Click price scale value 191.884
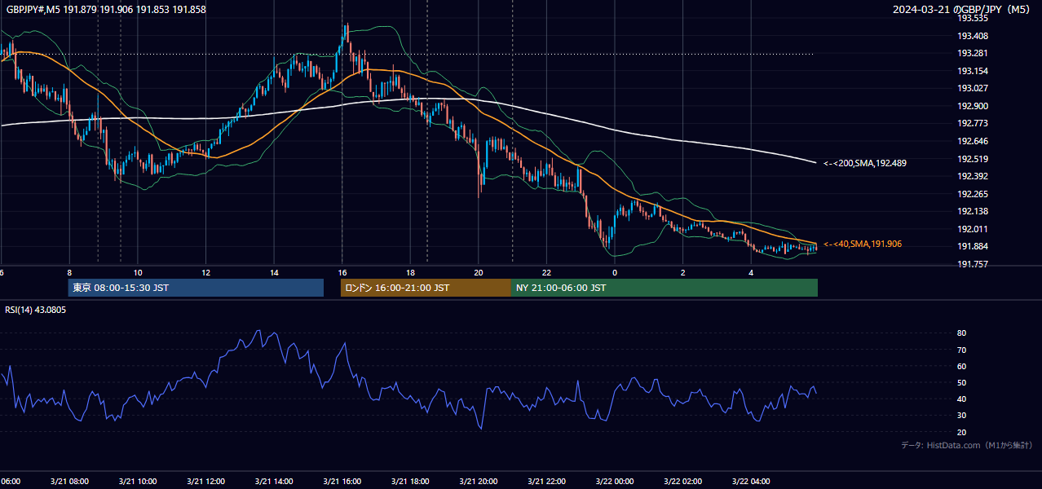Image resolution: width=1042 pixels, height=489 pixels. click(x=973, y=247)
